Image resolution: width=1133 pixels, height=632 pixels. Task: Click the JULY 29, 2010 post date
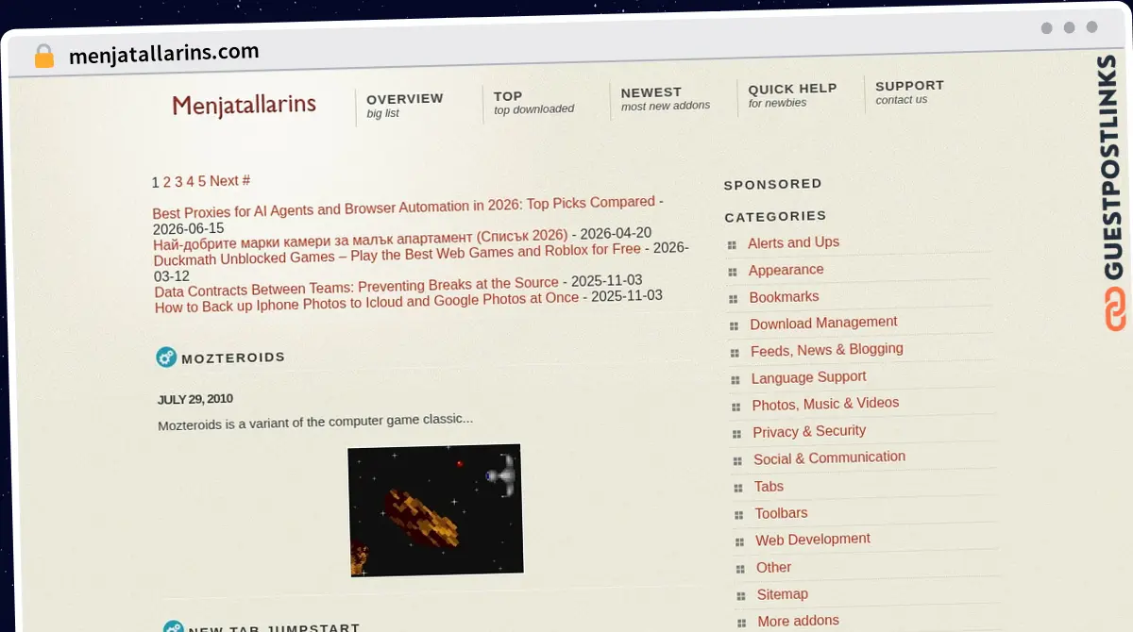pos(194,399)
